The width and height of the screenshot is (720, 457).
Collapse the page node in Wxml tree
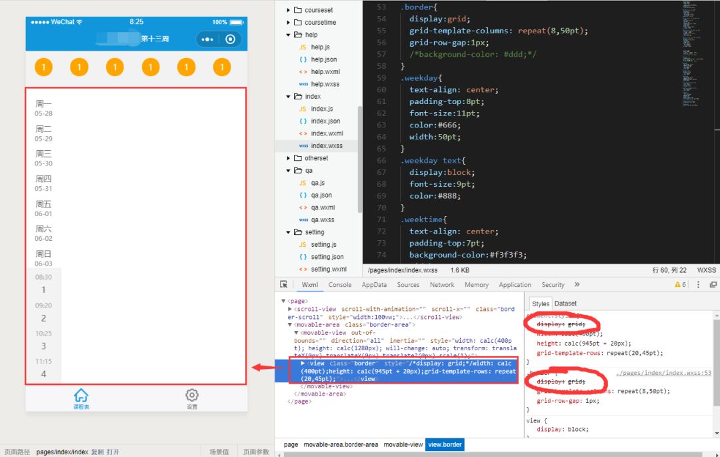pos(283,302)
